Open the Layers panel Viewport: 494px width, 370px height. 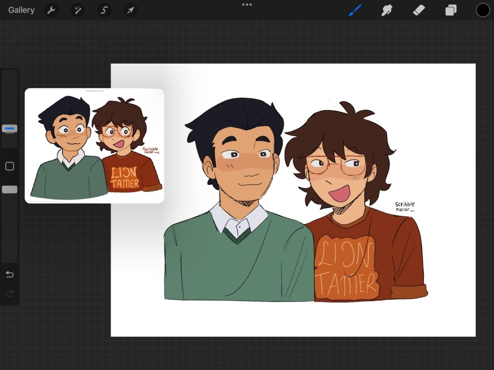point(451,10)
